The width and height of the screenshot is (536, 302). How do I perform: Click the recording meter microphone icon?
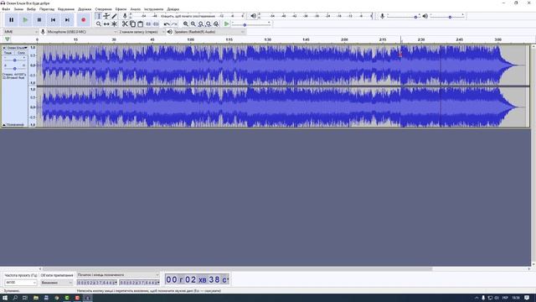coord(125,16)
